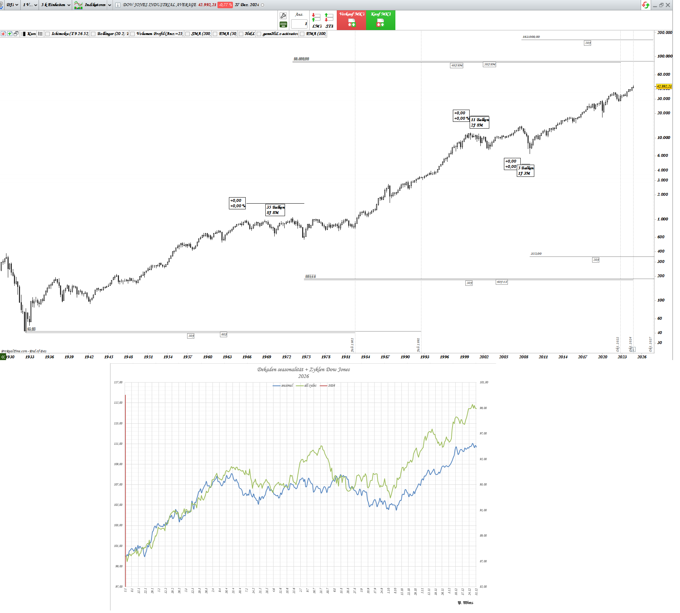Click the detach panel windows icon
This screenshot has width=680, height=613.
pyautogui.click(x=16, y=34)
